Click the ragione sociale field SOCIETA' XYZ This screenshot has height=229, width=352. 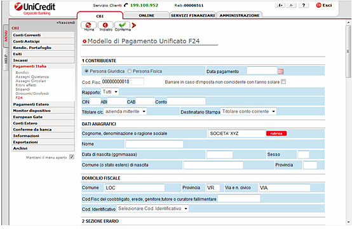tap(236, 134)
